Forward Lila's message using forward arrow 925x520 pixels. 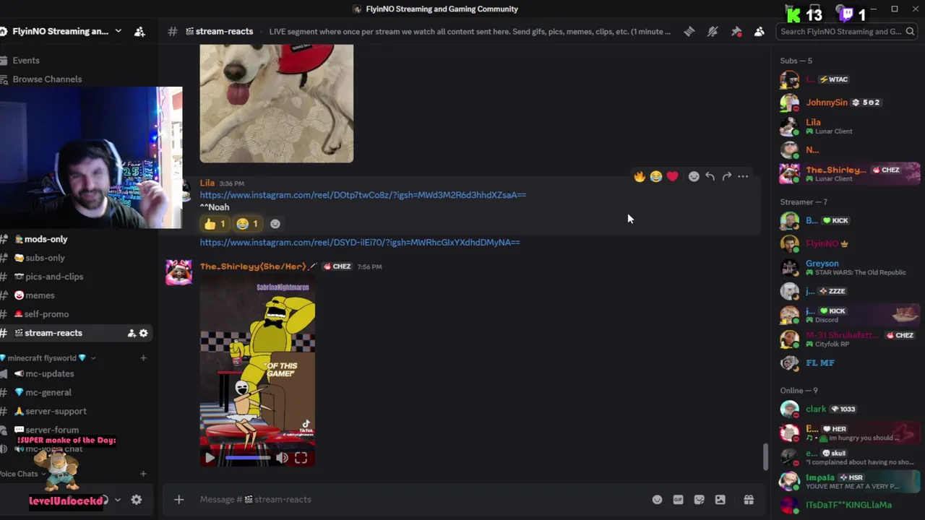click(727, 176)
